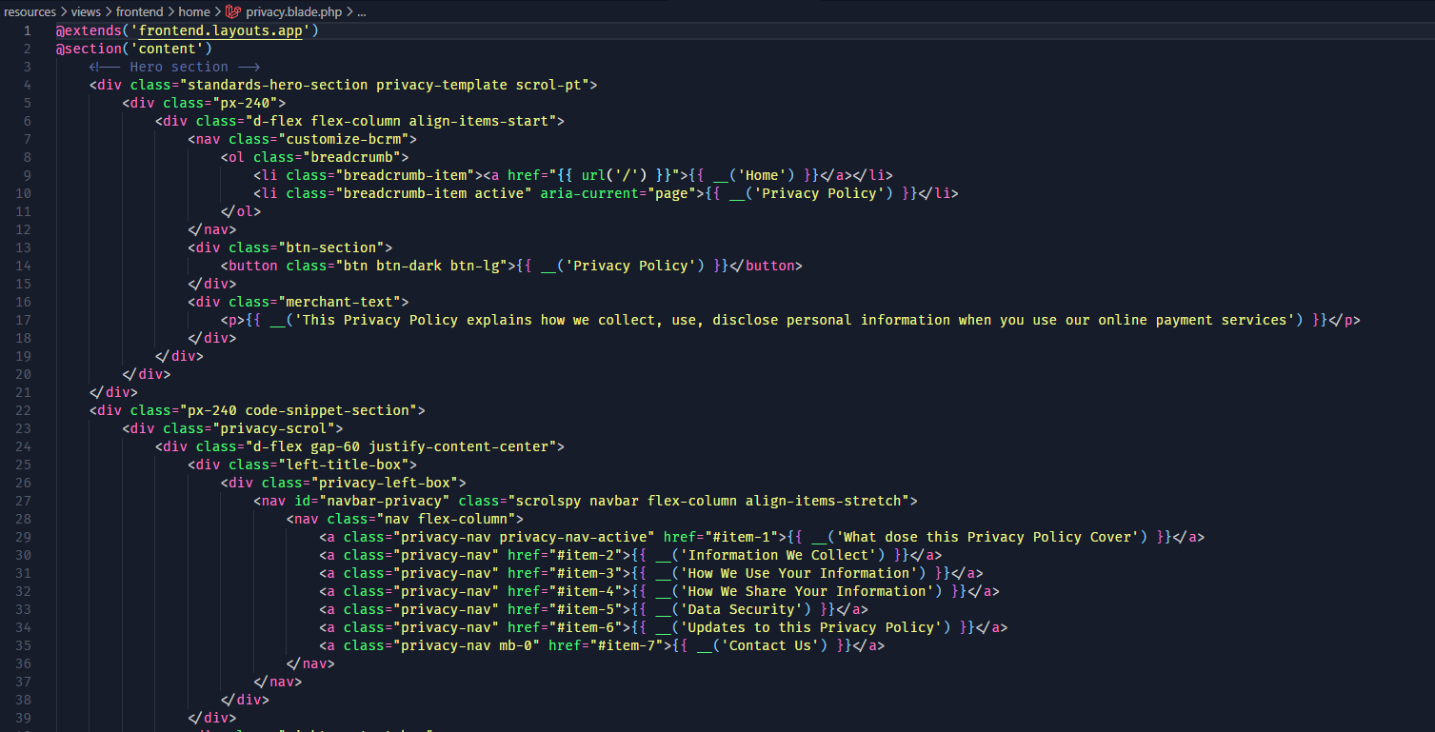This screenshot has width=1435, height=732.
Task: Expand the 'views' breadcrumb segment
Action: [86, 11]
